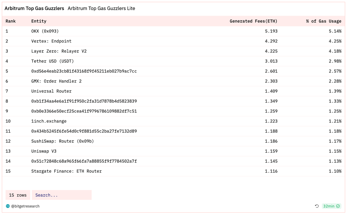Open Arbitrum Top Gas Guzzlers title link

pos(34,8)
